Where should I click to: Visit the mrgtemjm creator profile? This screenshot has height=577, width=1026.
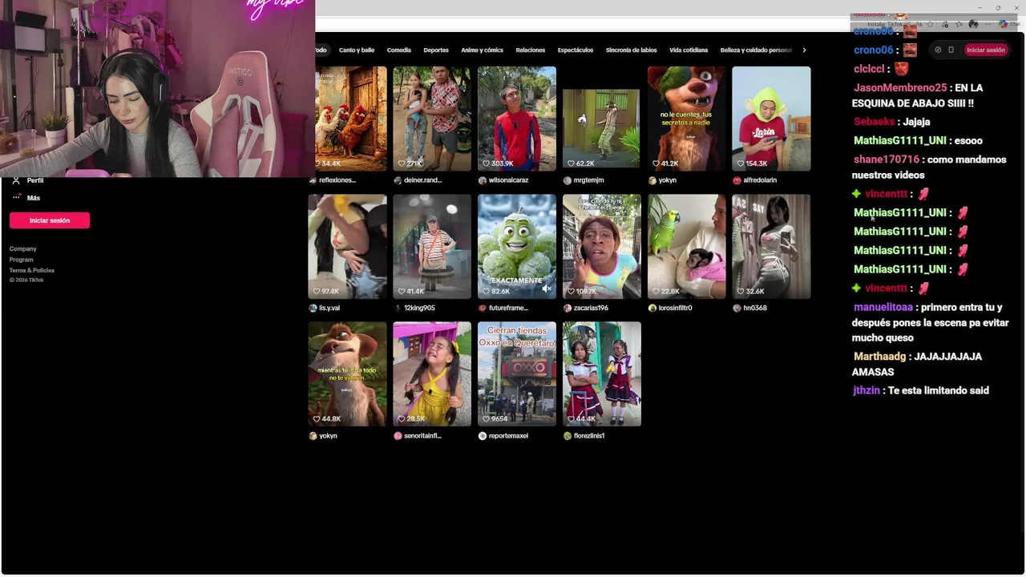tap(584, 180)
